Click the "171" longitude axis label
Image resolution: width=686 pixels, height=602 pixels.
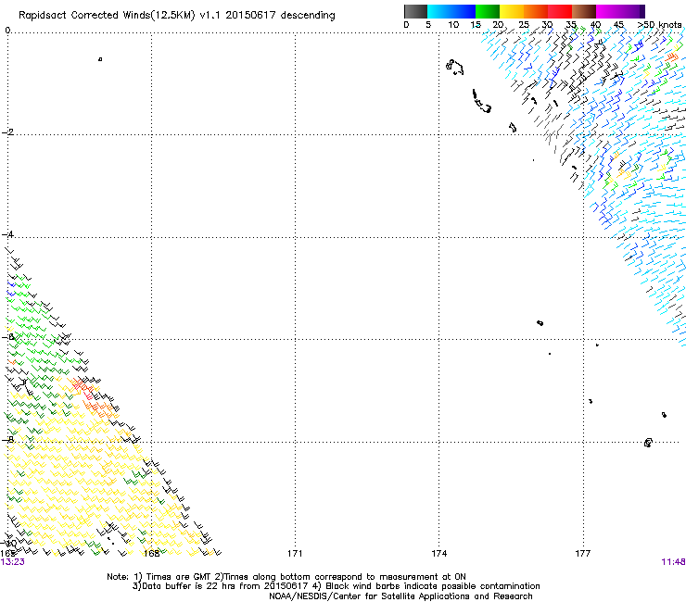coord(295,554)
